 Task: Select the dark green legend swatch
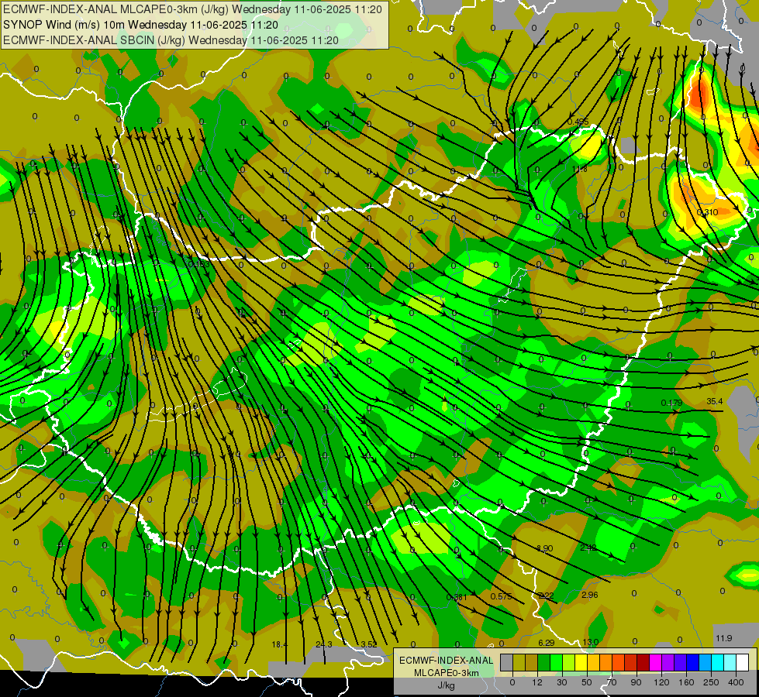[544, 662]
